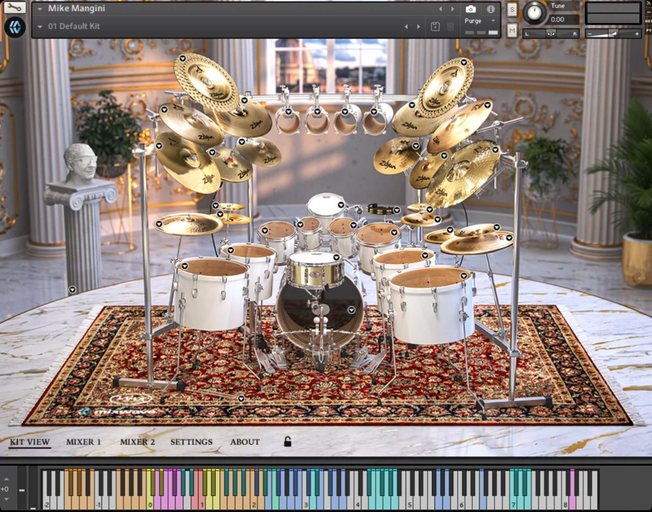This screenshot has width=652, height=512.
Task: Open the leftmost cowbell dropdown arrow
Action: (x=288, y=111)
